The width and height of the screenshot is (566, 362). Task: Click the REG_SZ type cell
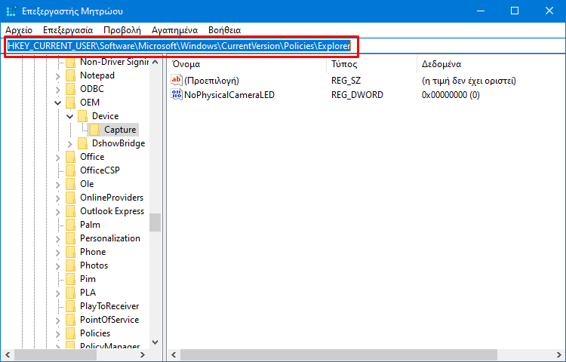pos(346,81)
